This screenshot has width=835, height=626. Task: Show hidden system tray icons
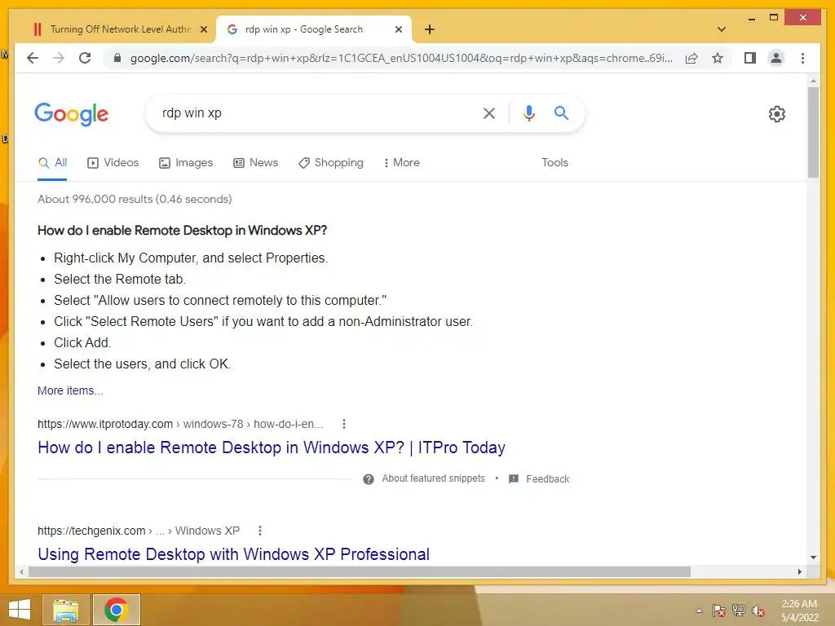699,611
